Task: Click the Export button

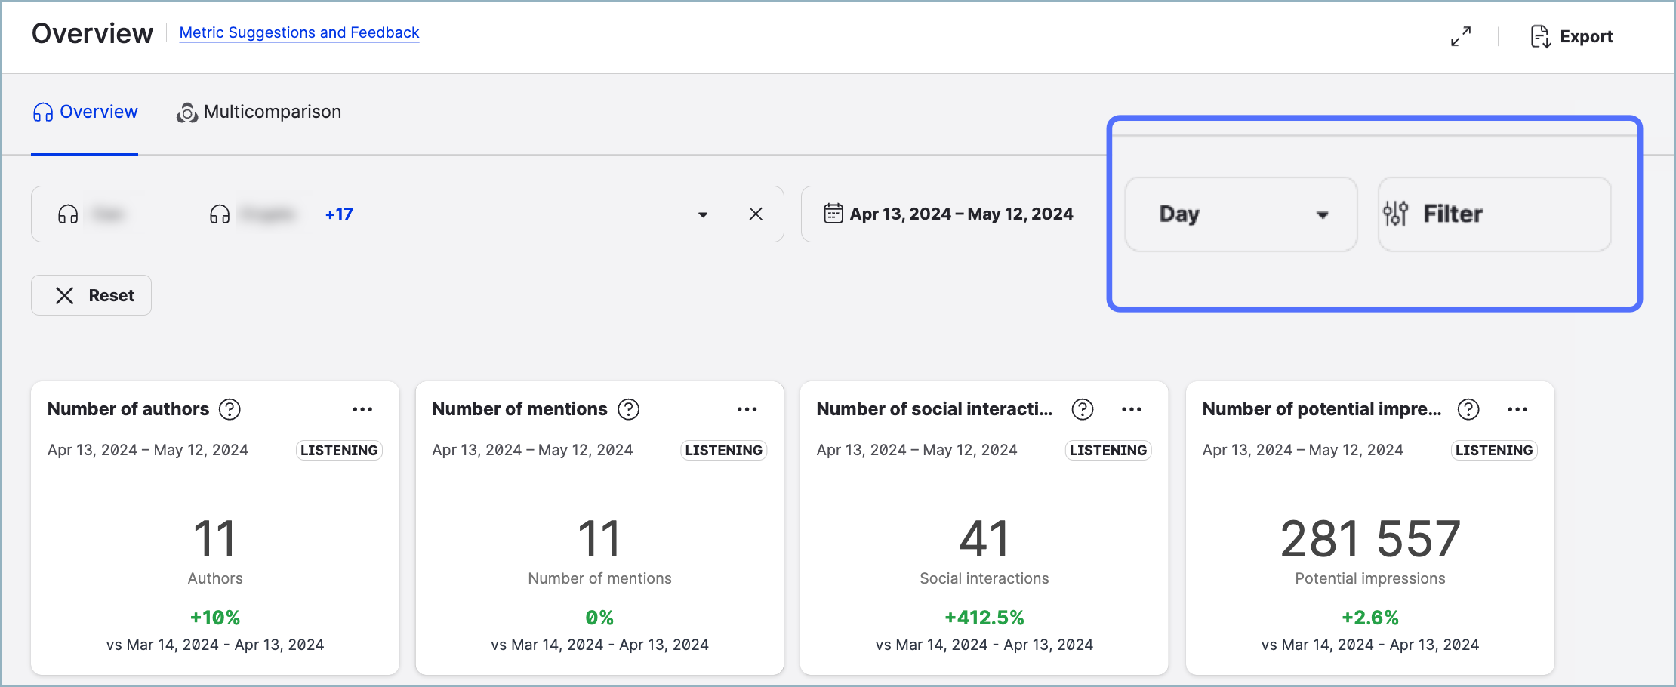Action: coord(1572,36)
